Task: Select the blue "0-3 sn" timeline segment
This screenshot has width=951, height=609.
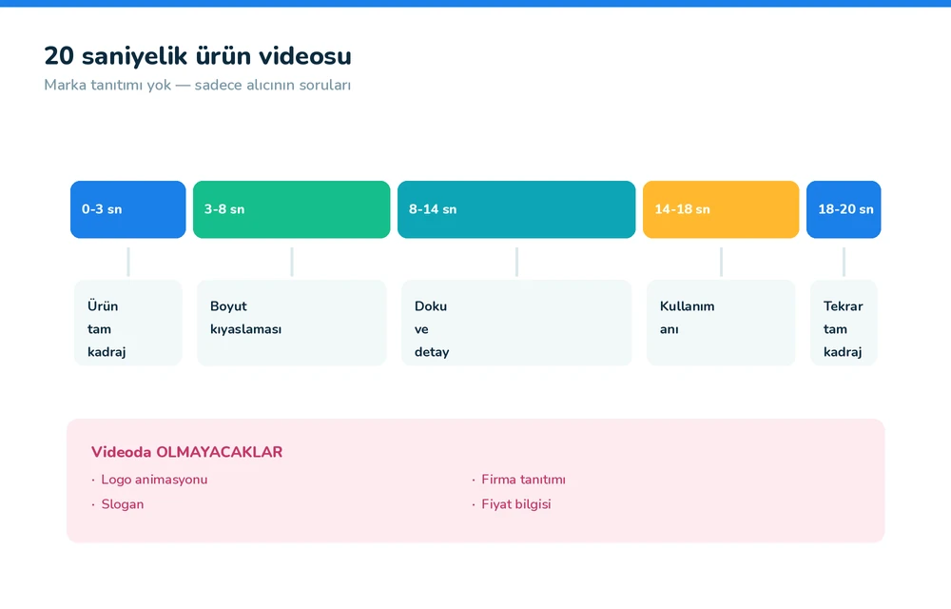Action: (x=128, y=209)
